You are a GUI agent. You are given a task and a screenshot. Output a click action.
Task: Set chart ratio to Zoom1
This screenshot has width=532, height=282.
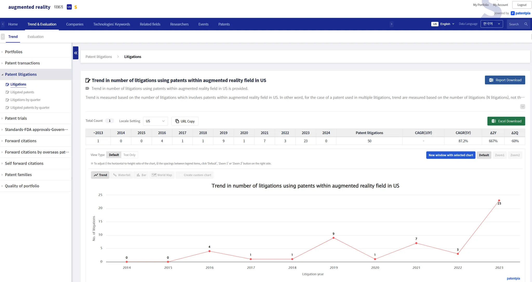(x=499, y=155)
